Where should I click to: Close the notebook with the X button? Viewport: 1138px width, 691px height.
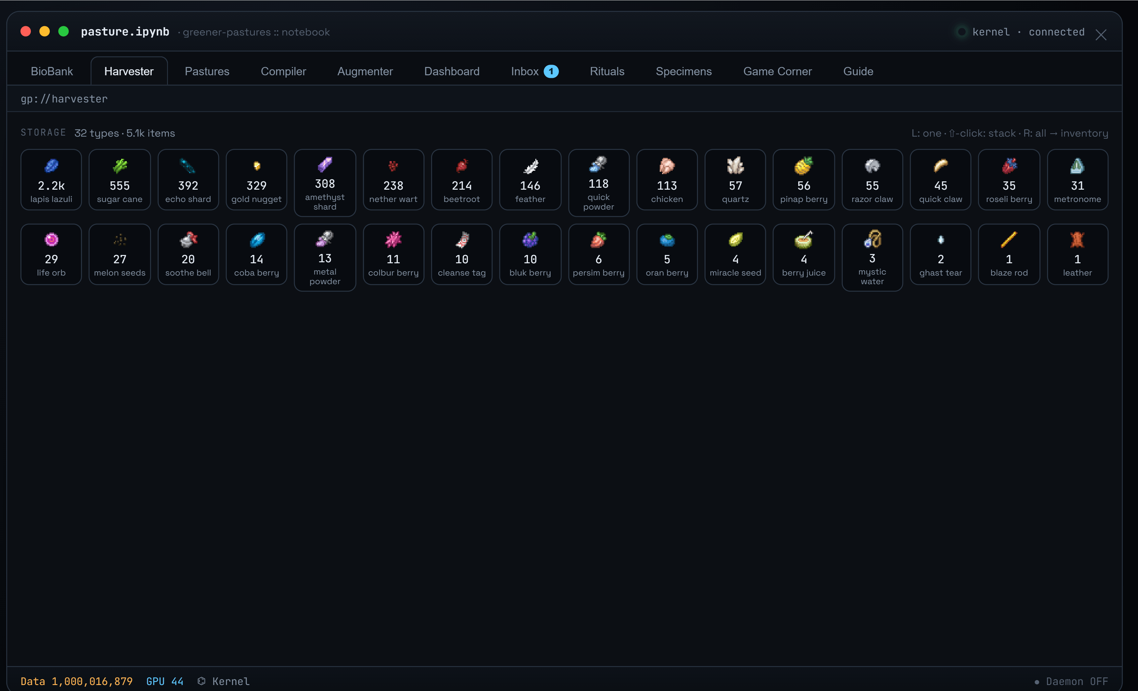[1100, 34]
